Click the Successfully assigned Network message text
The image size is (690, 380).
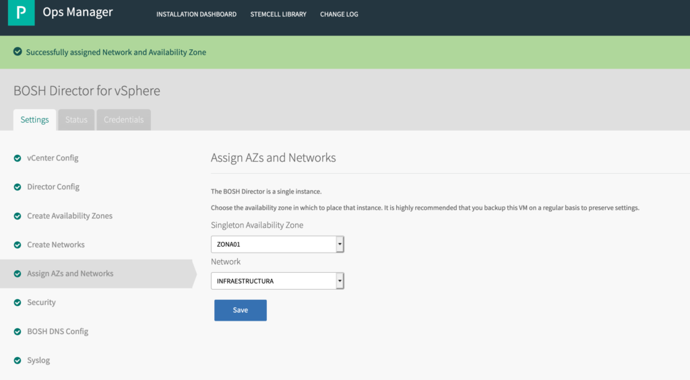(x=116, y=52)
